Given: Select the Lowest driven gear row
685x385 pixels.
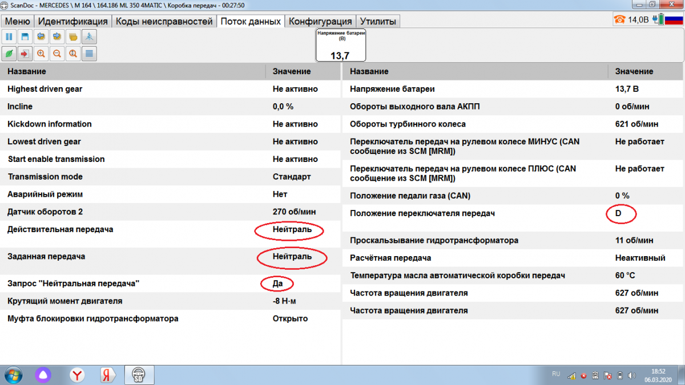Looking at the screenshot, I should (x=171, y=141).
